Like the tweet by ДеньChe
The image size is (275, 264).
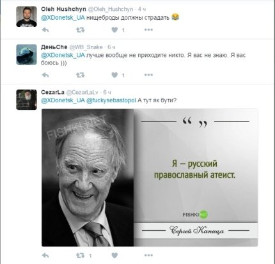[x=114, y=75]
